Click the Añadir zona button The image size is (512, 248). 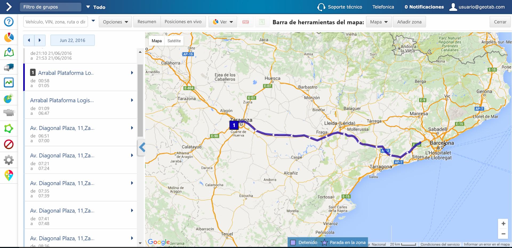coord(409,22)
